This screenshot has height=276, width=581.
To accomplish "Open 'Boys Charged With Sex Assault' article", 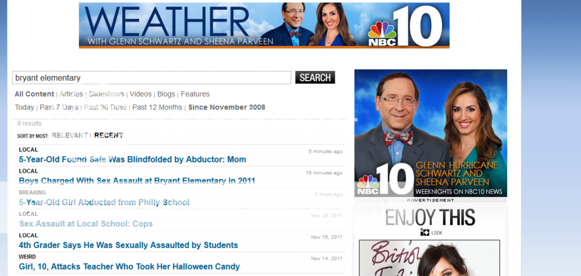I will click(137, 181).
